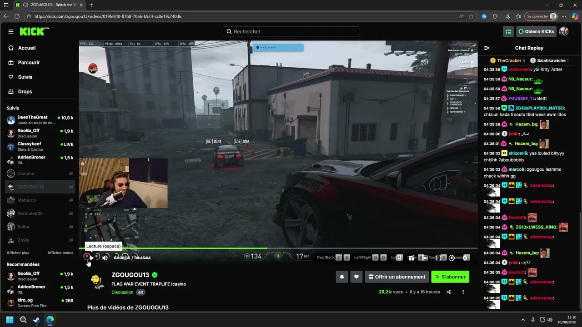Open video player settings gear
This screenshot has width=582, height=327.
coord(466,258)
